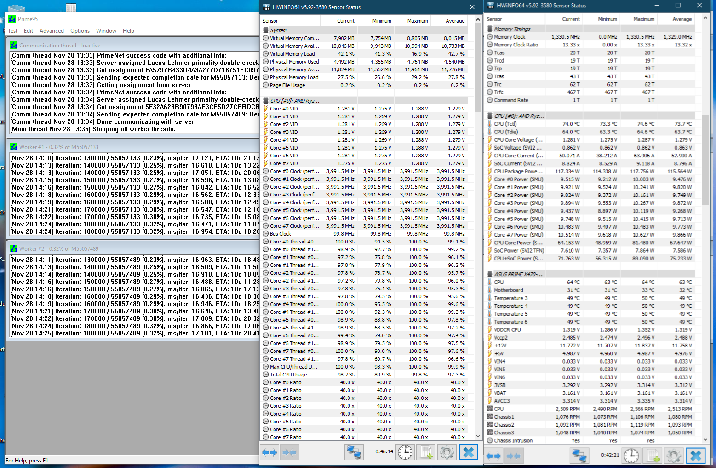Click logging file icon in right HWiNFO window

653,456
